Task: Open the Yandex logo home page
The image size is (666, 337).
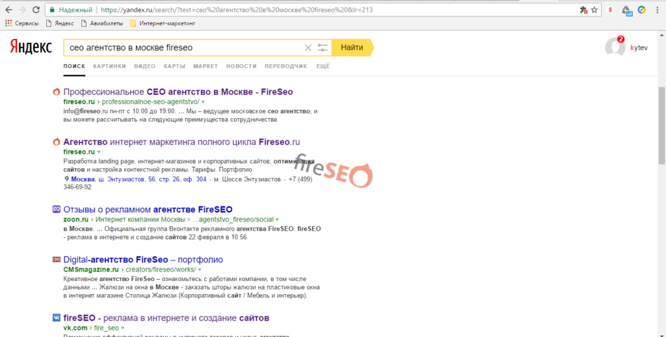Action: point(31,47)
